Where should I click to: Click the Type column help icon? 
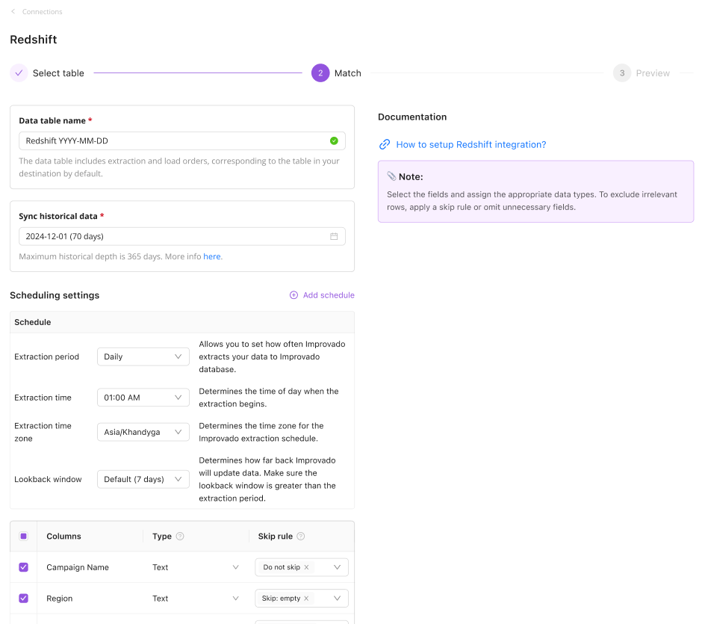[180, 537]
